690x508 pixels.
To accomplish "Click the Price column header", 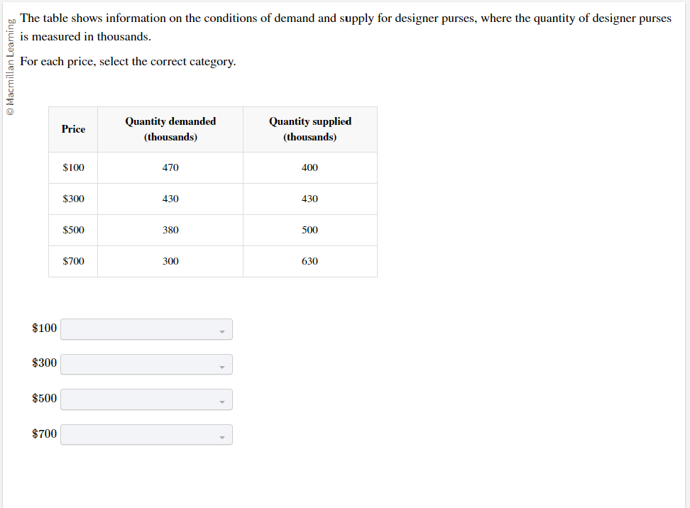I will [x=72, y=129].
